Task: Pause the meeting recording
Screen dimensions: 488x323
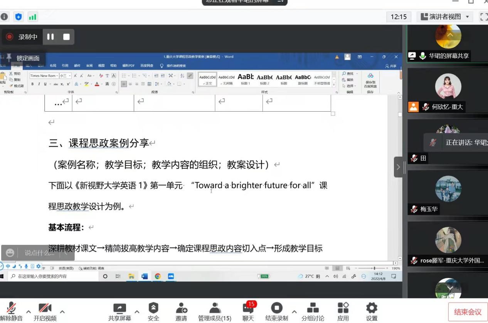Action: [50, 37]
